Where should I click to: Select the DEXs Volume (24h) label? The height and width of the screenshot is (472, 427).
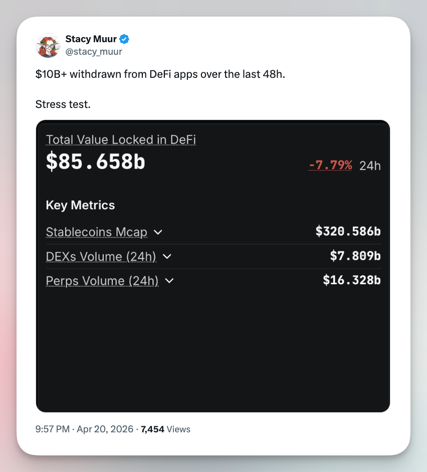pos(101,257)
